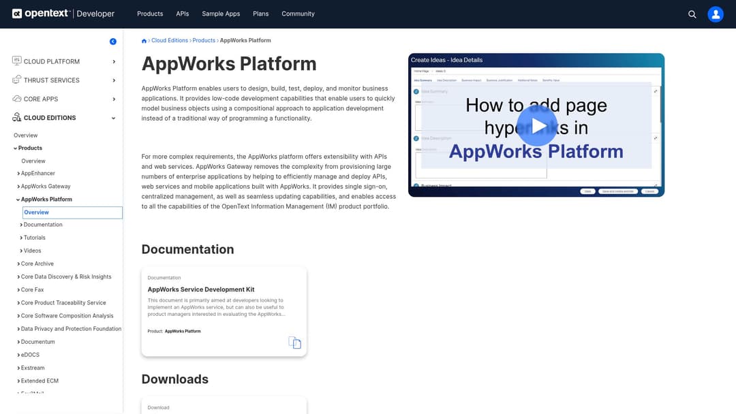Expand the Core Apps section chevron

[114, 99]
